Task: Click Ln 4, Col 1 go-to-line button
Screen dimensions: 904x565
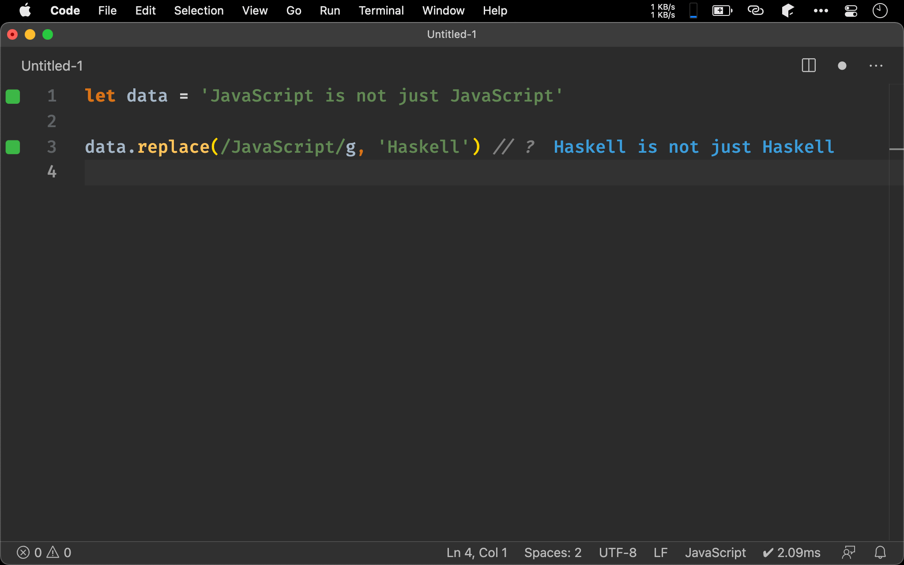Action: pos(477,552)
